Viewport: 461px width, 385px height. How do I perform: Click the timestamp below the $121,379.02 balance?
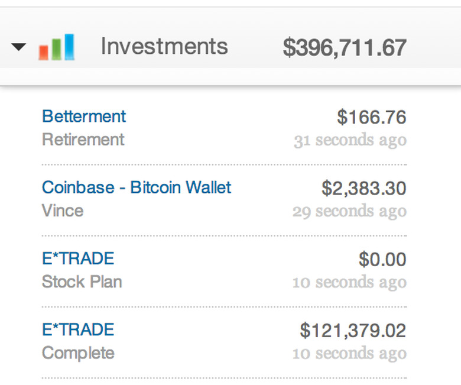coord(349,354)
